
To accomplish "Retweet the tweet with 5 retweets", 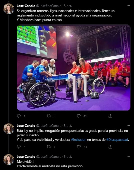I will point(49,116).
